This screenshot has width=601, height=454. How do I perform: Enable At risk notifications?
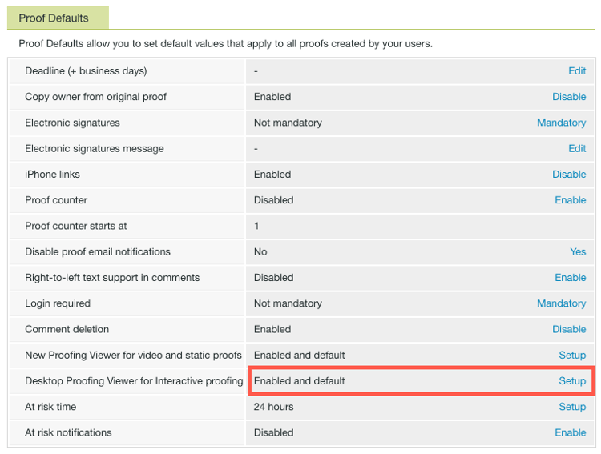coord(570,432)
